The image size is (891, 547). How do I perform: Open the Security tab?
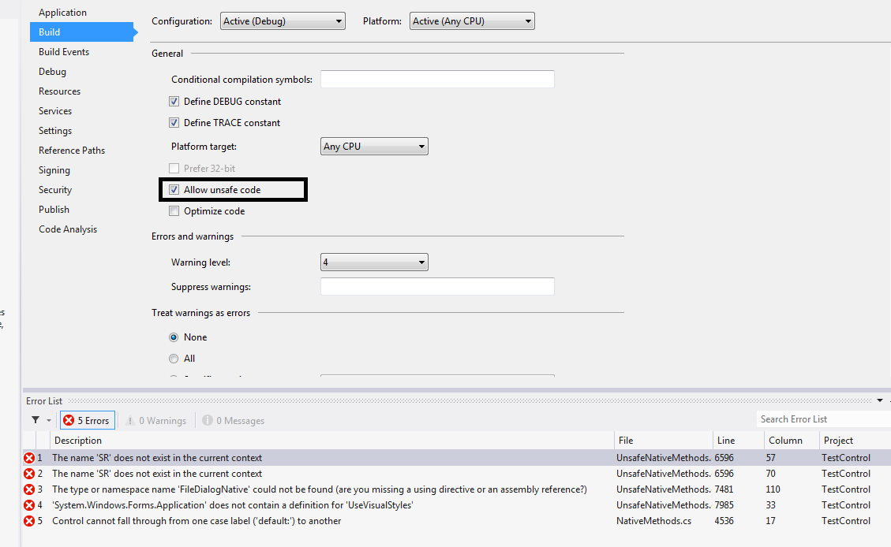(x=55, y=189)
